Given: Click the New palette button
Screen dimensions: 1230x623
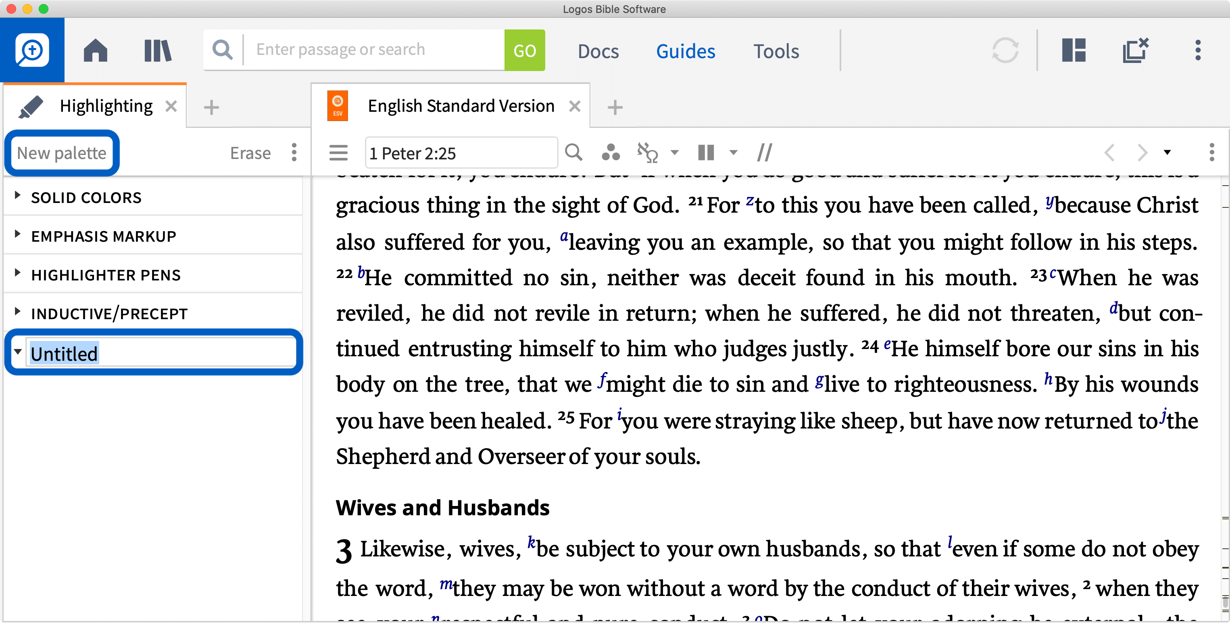Looking at the screenshot, I should tap(62, 153).
